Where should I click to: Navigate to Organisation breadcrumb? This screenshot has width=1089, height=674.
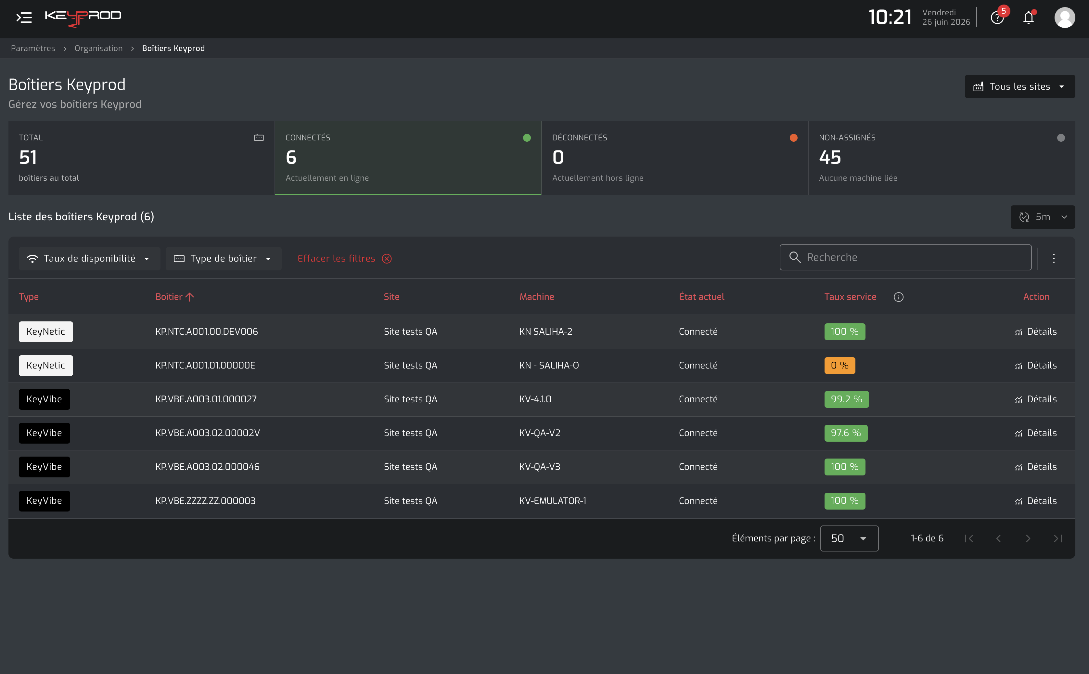[x=98, y=48]
